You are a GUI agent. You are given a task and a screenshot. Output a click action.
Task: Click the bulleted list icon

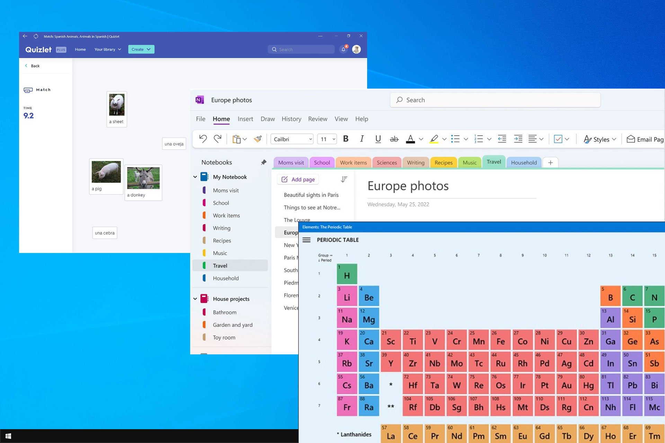click(455, 139)
